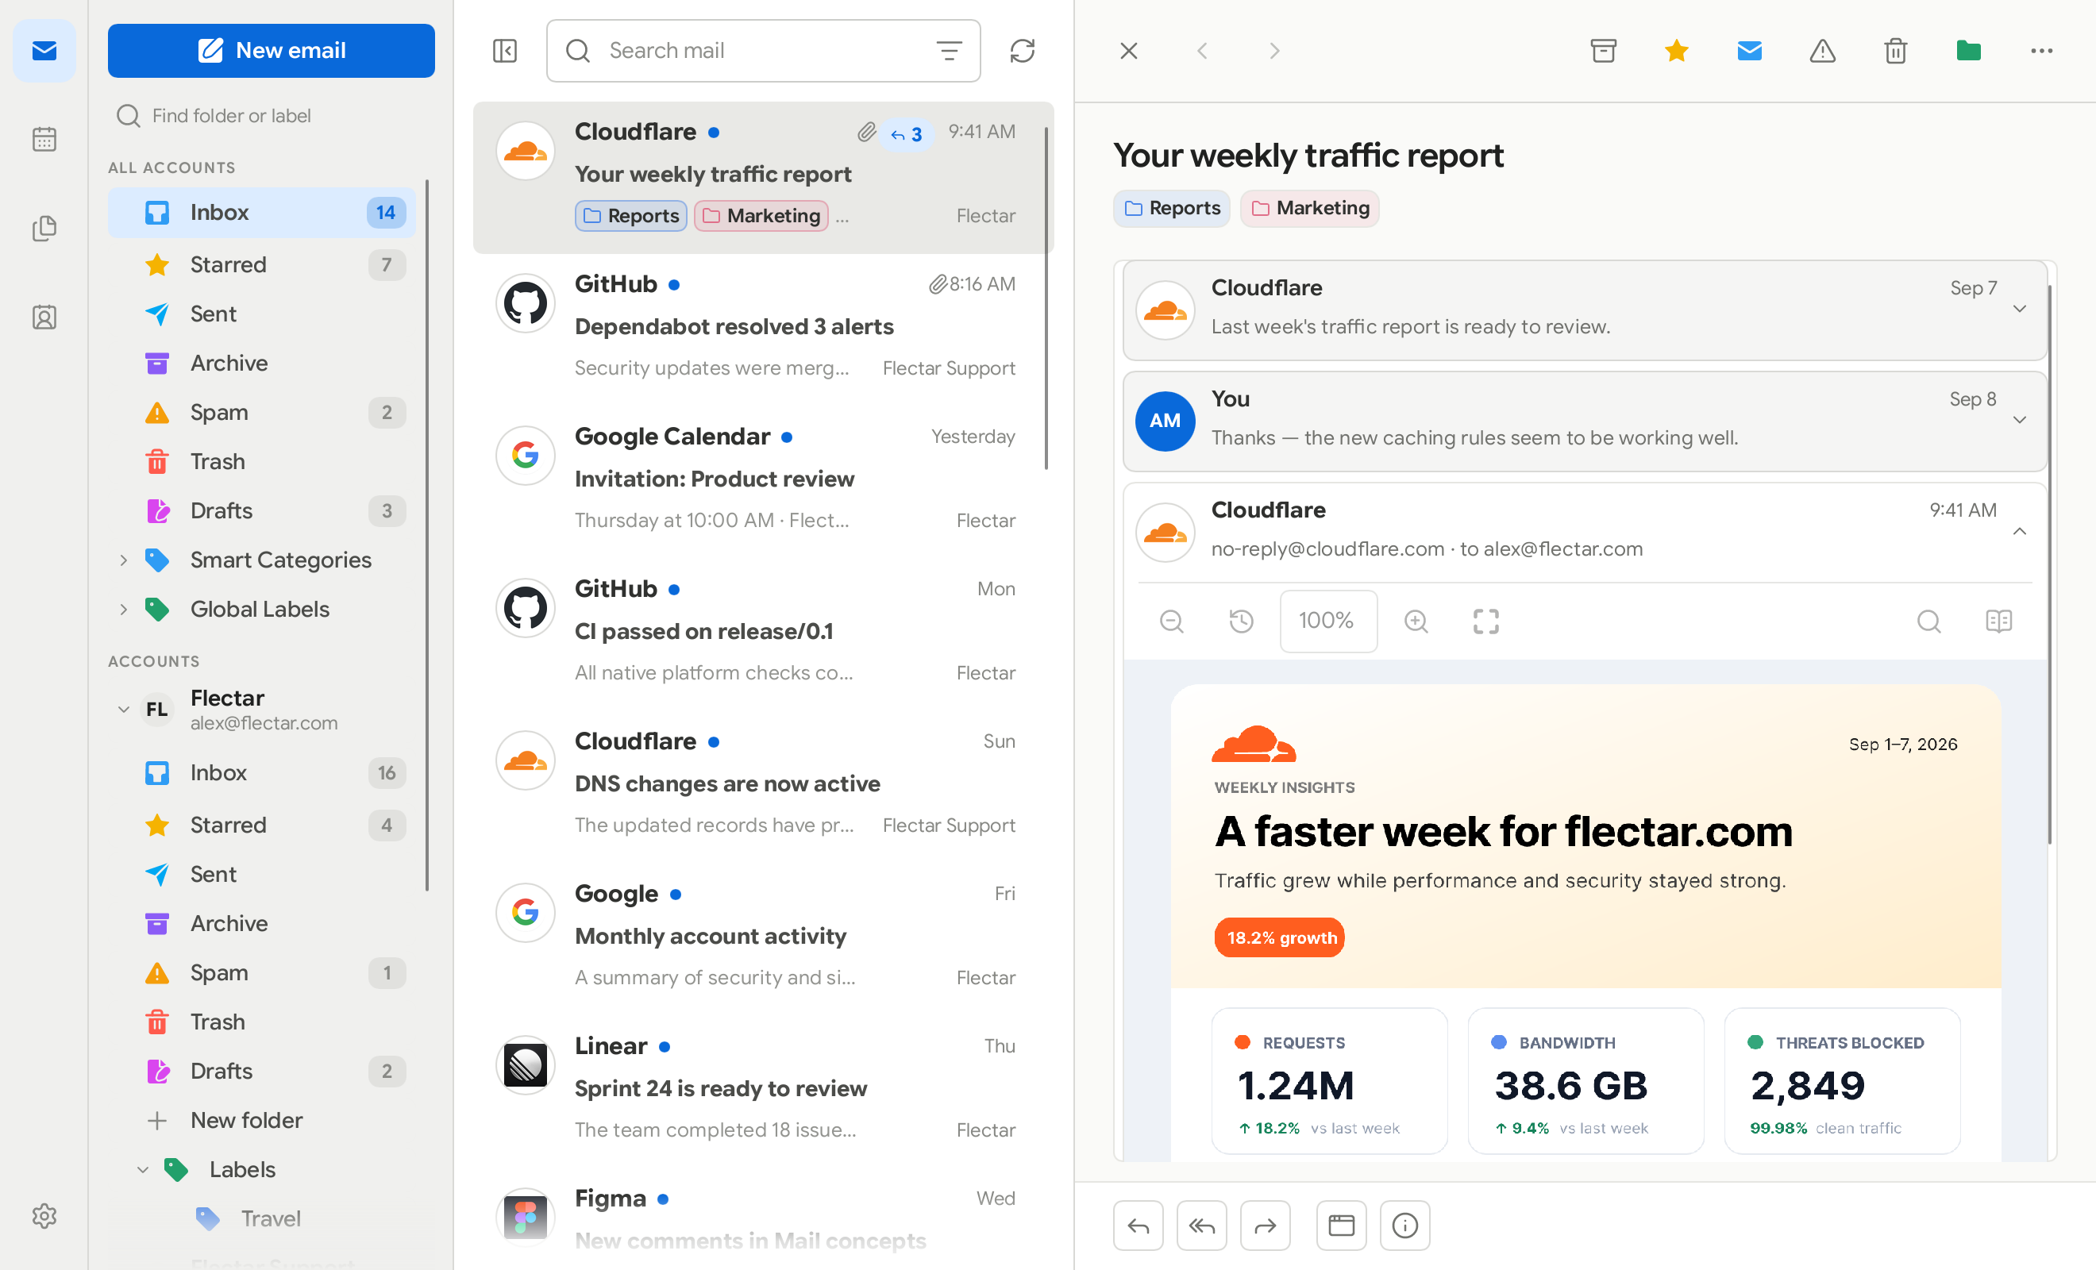Click the thread count 3 badge
Screen dimensions: 2096x1270
(907, 134)
